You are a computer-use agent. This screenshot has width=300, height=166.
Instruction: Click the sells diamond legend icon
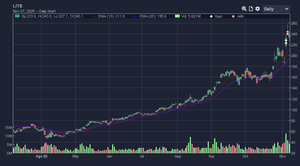pyautogui.click(x=233, y=17)
